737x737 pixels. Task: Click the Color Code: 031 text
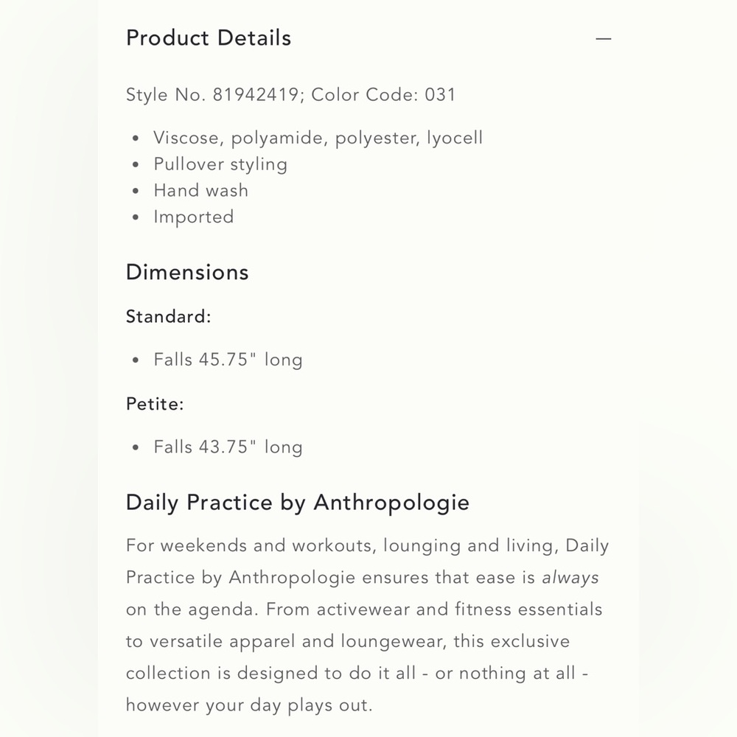click(384, 95)
